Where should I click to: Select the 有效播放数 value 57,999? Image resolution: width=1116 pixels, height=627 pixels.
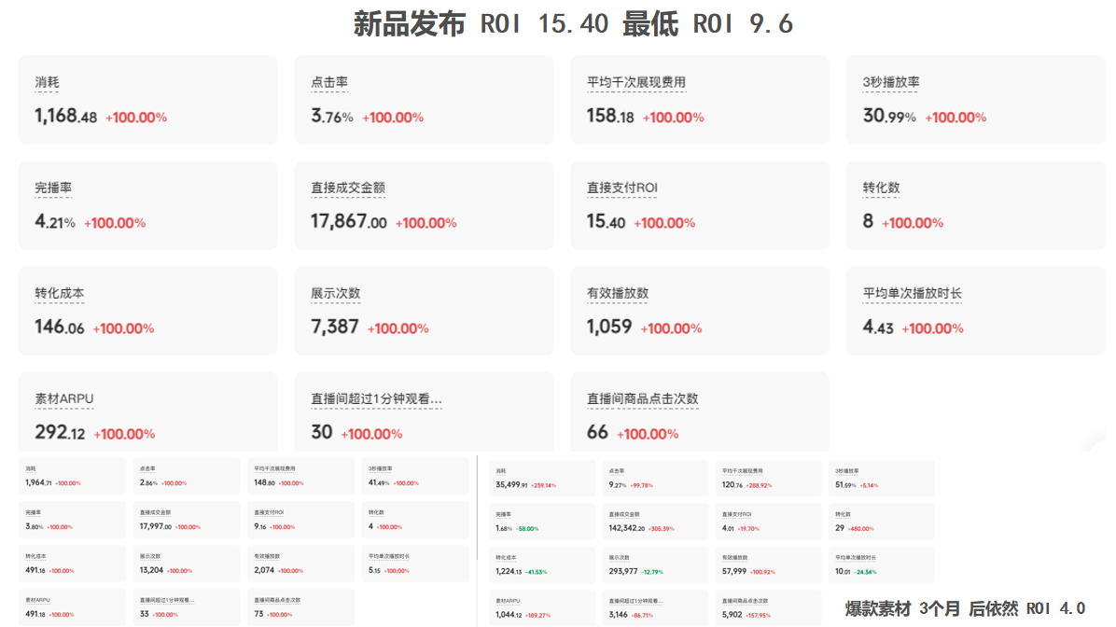(734, 572)
